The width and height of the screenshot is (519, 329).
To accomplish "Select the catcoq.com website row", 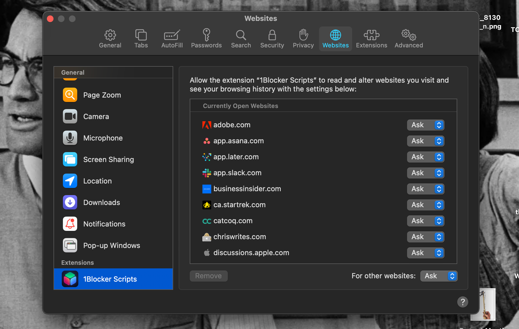I will 323,221.
